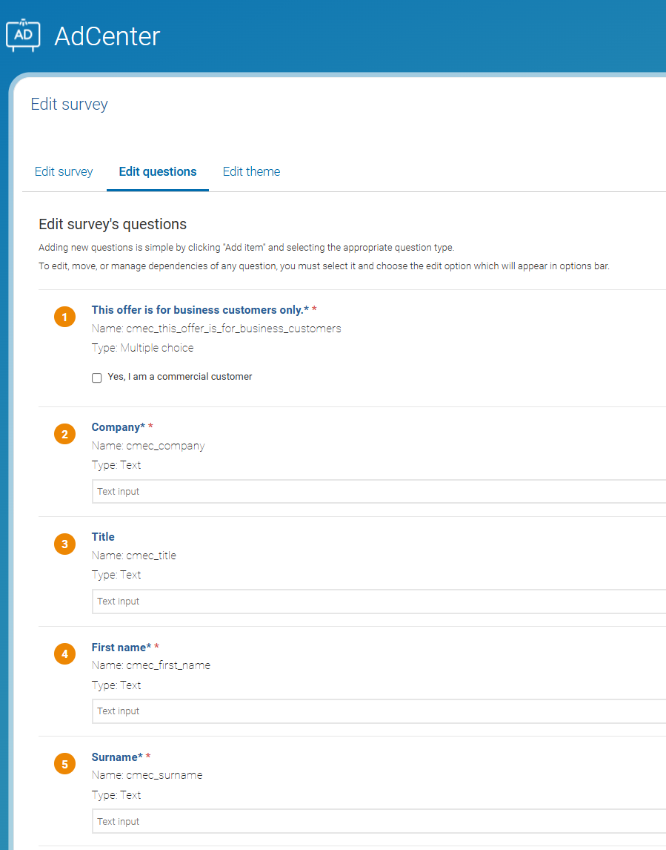The height and width of the screenshot is (850, 666).
Task: Click the AdCenter title text
Action: (x=107, y=36)
